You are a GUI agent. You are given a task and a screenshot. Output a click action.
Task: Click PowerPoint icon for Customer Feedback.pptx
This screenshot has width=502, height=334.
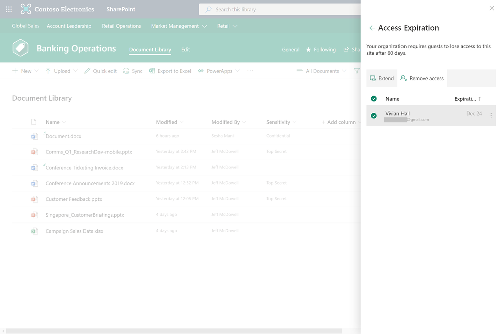[34, 199]
